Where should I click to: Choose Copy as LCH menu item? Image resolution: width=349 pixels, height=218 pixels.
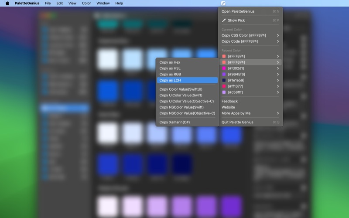187,80
